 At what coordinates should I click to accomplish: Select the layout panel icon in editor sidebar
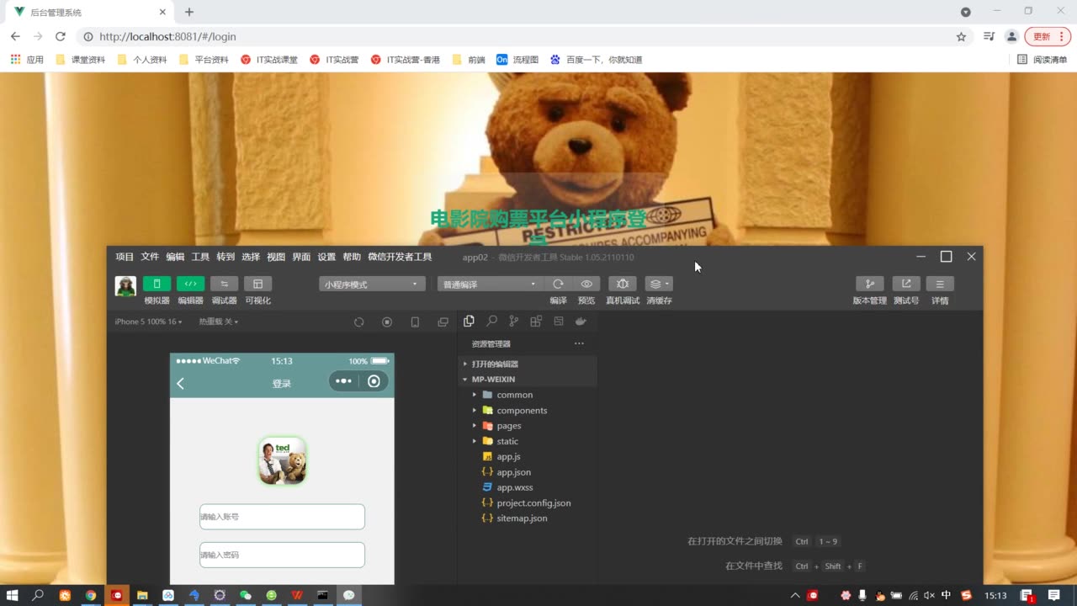point(559,321)
